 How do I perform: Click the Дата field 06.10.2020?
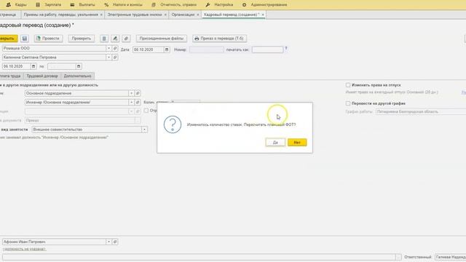click(x=149, y=49)
